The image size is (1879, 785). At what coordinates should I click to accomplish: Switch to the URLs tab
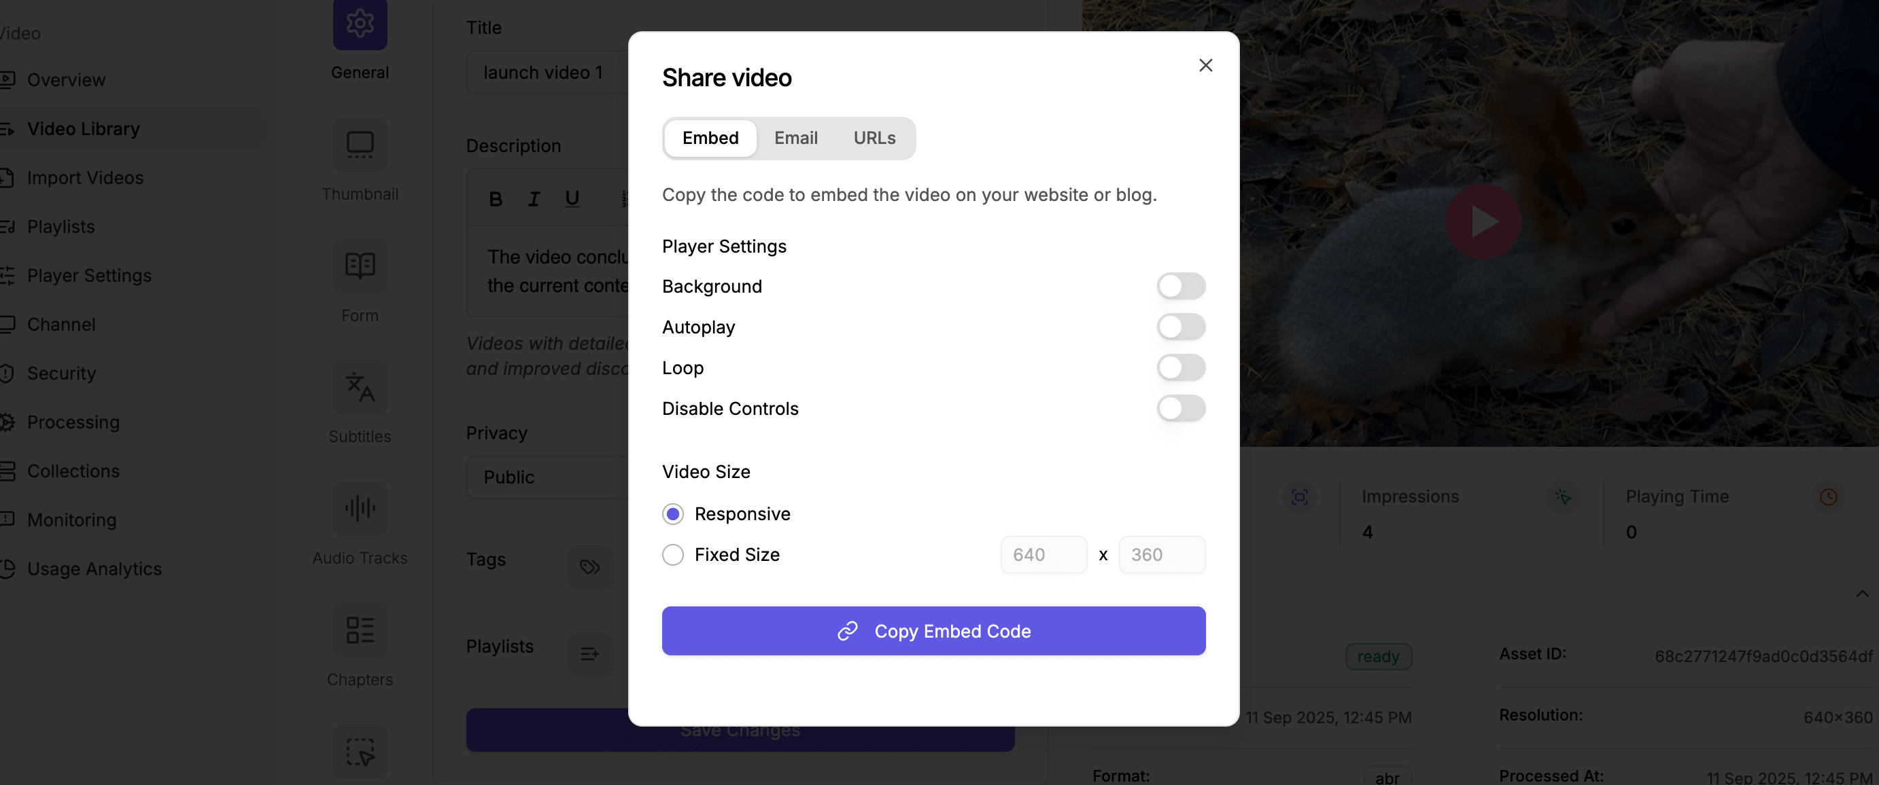pyautogui.click(x=874, y=138)
